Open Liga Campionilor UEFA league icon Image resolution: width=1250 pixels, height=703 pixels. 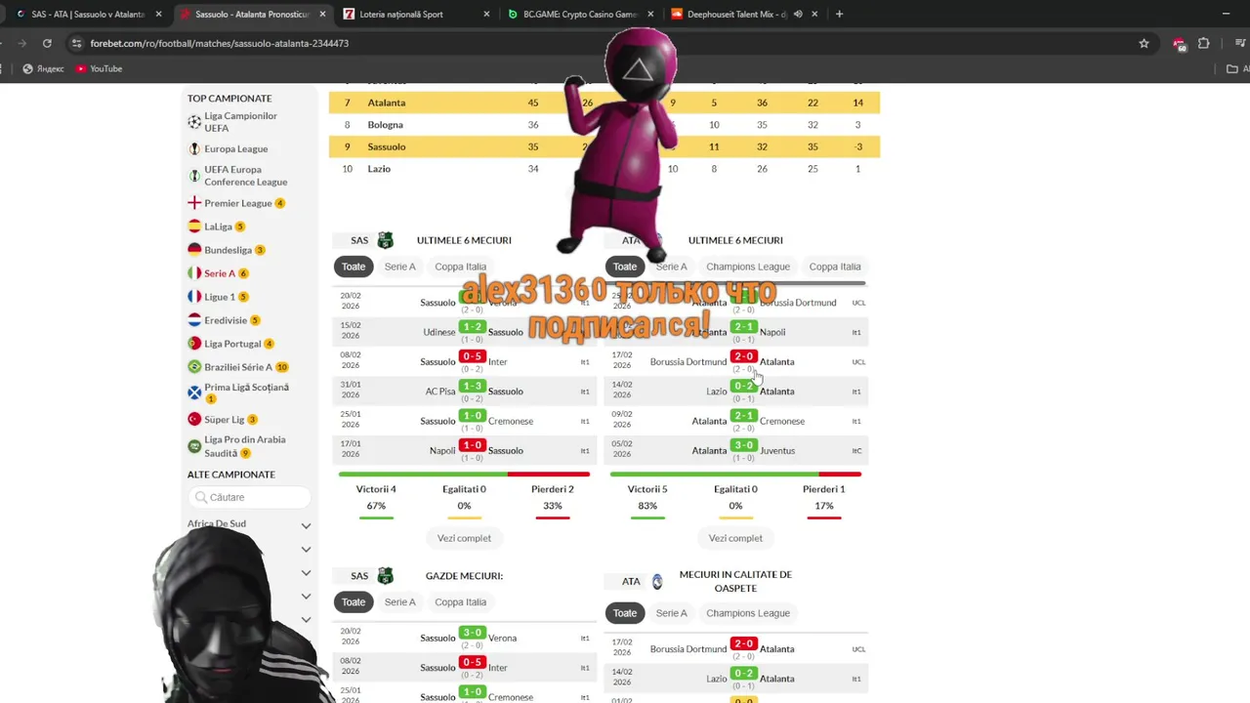194,122
